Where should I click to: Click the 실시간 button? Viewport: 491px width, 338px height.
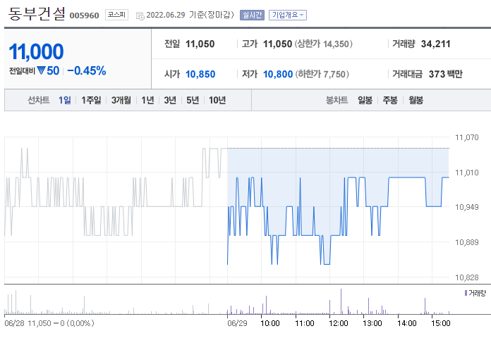[x=252, y=15]
